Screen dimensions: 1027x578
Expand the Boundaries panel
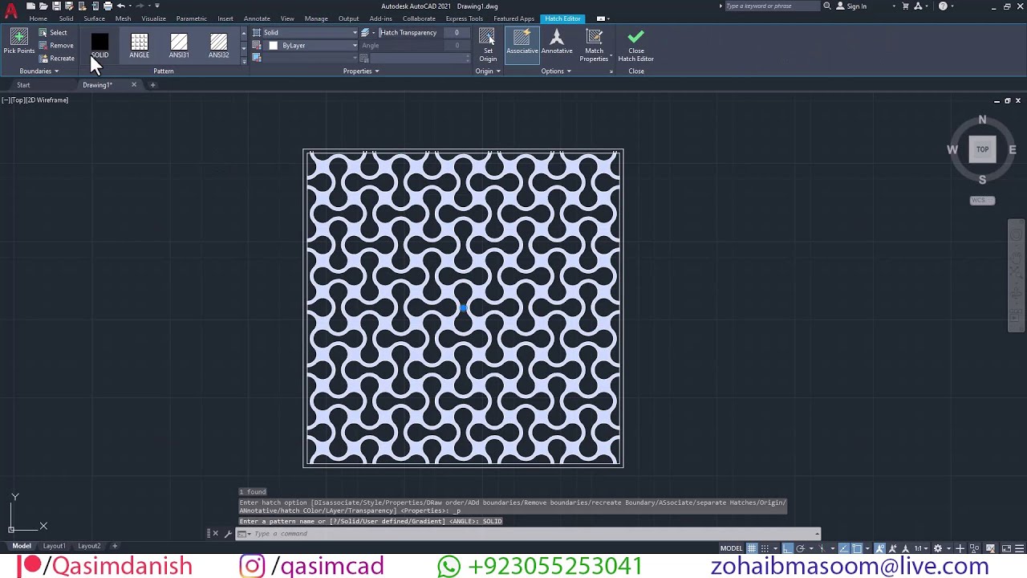(39, 71)
